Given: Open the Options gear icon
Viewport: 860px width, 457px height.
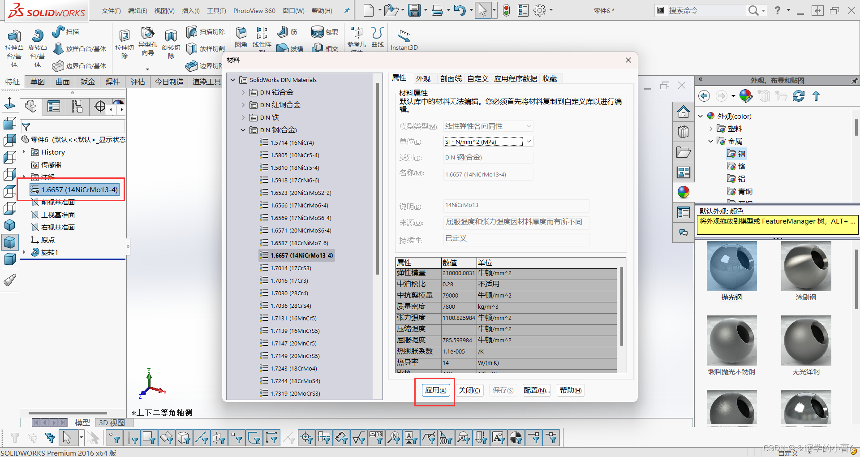Looking at the screenshot, I should (540, 10).
